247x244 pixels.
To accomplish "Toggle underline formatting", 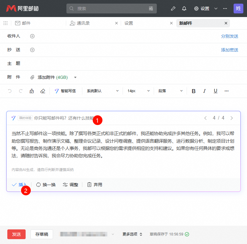I will click(215, 91).
